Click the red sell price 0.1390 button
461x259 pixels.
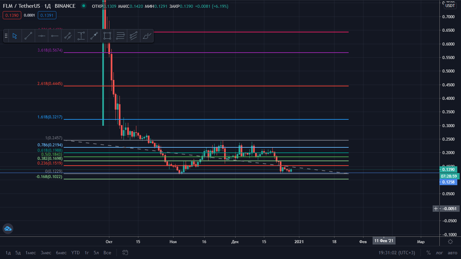[12, 15]
